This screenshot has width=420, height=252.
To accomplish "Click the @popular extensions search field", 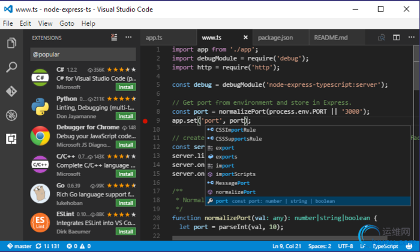I will pyautogui.click(x=83, y=54).
